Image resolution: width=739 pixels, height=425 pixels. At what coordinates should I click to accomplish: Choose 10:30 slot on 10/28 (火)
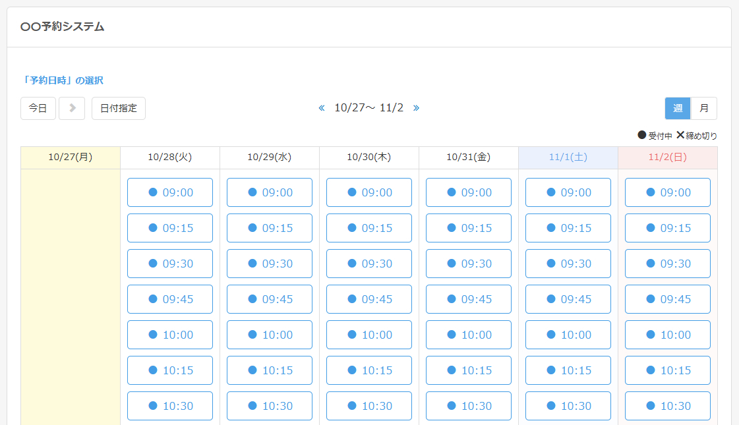[170, 406]
